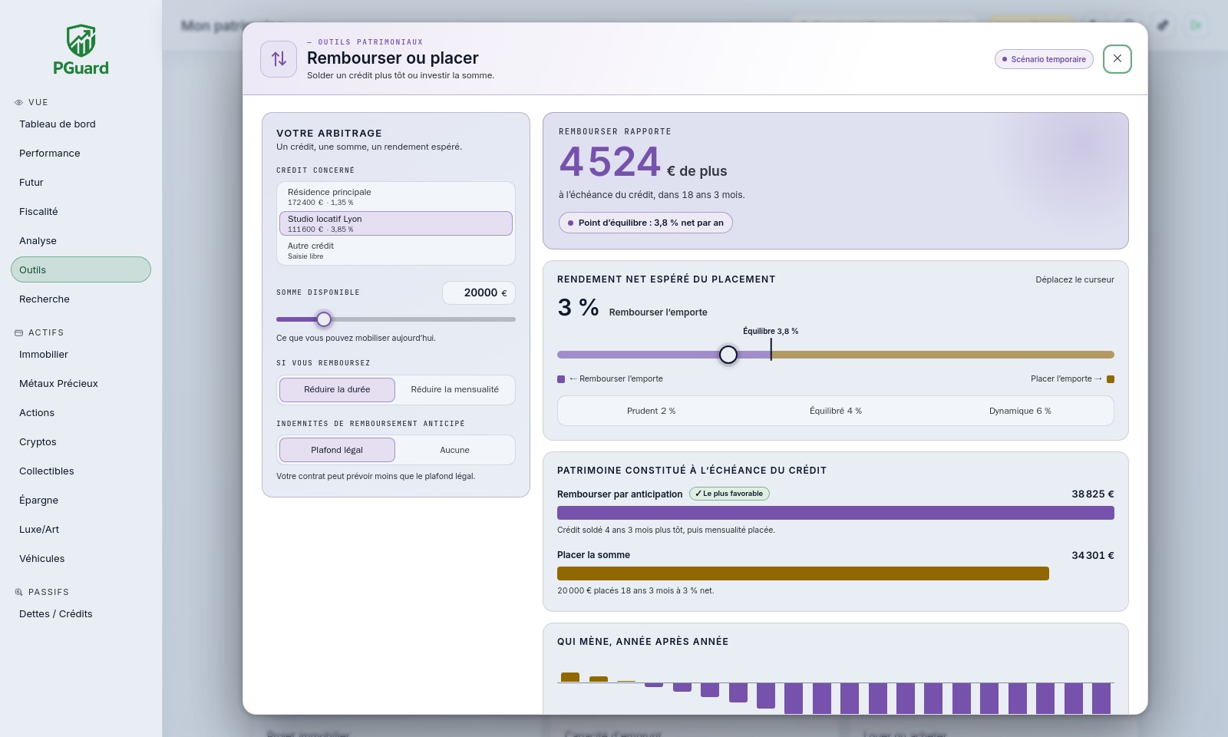Open Immobilier assets
1228x737 pixels.
[x=81, y=355]
